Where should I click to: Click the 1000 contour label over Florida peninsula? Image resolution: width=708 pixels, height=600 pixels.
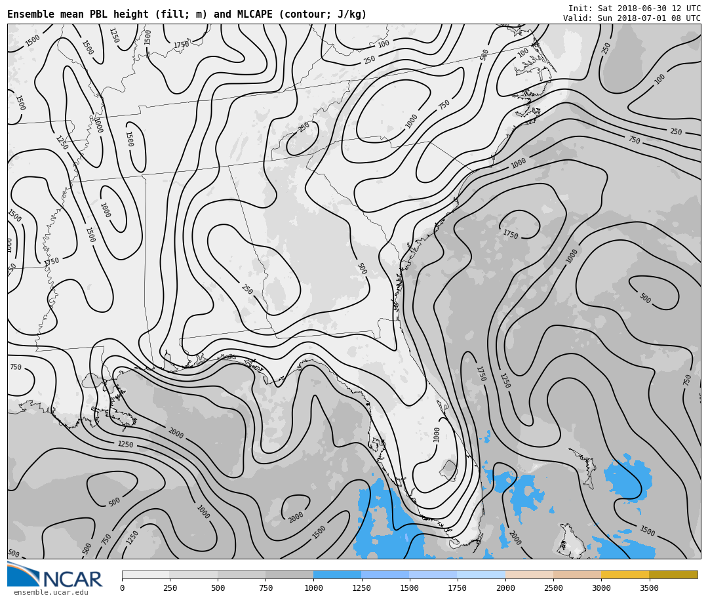[437, 435]
